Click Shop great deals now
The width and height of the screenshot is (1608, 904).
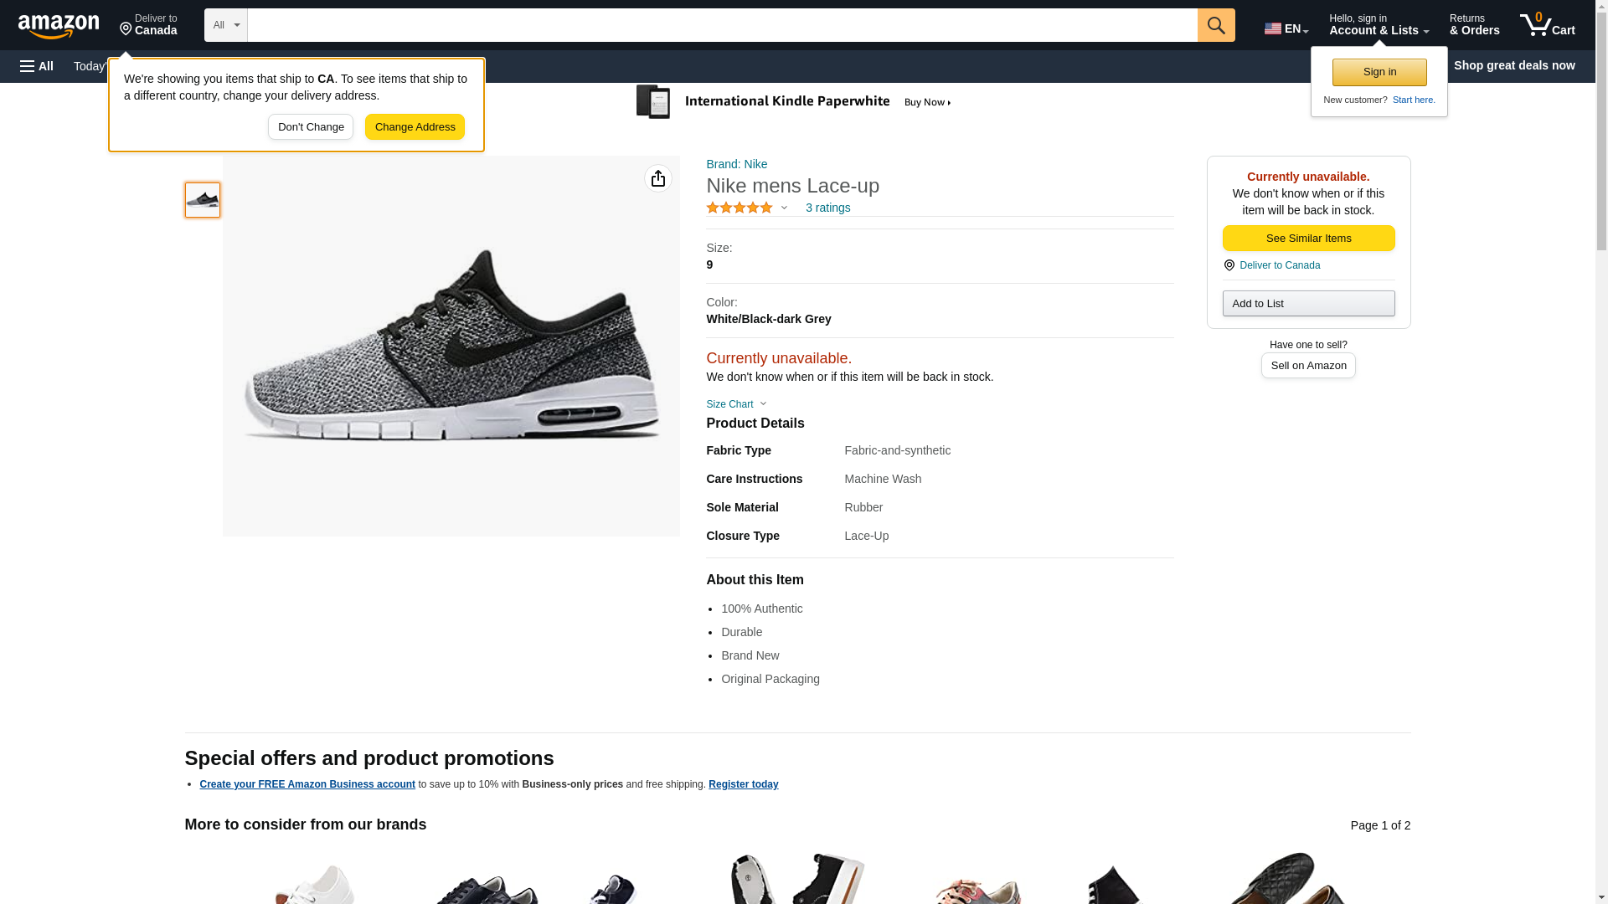pos(1513,65)
